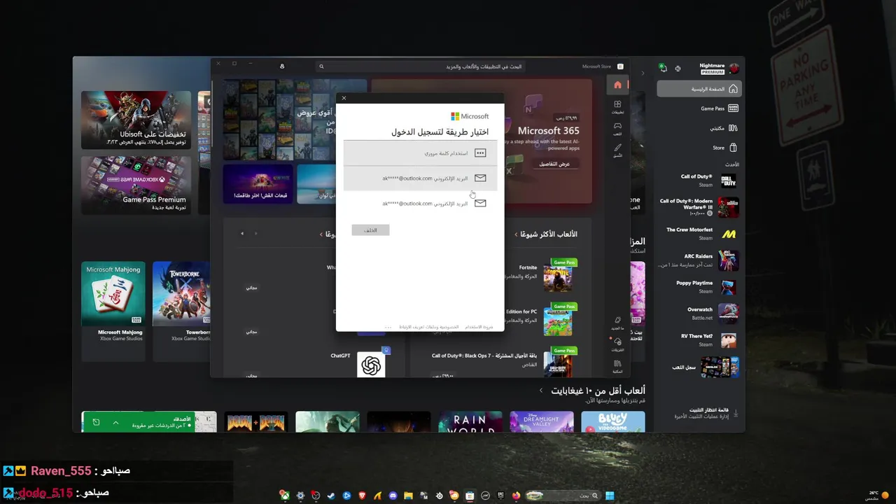Open Discord from taskbar
This screenshot has height=504, width=896.
393,496
